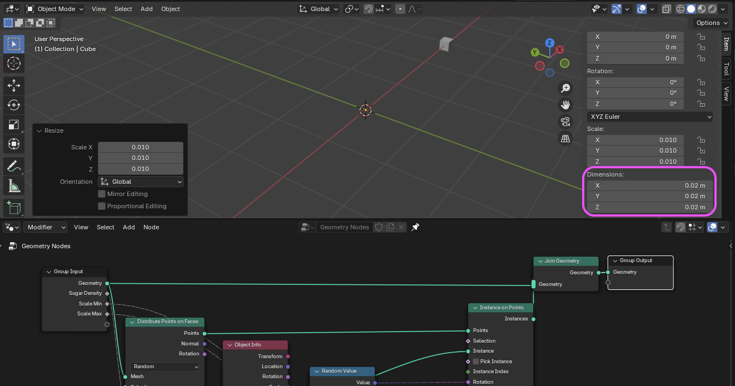This screenshot has width=735, height=386.
Task: Open the XYZ Euler rotation mode dropdown
Action: click(650, 117)
